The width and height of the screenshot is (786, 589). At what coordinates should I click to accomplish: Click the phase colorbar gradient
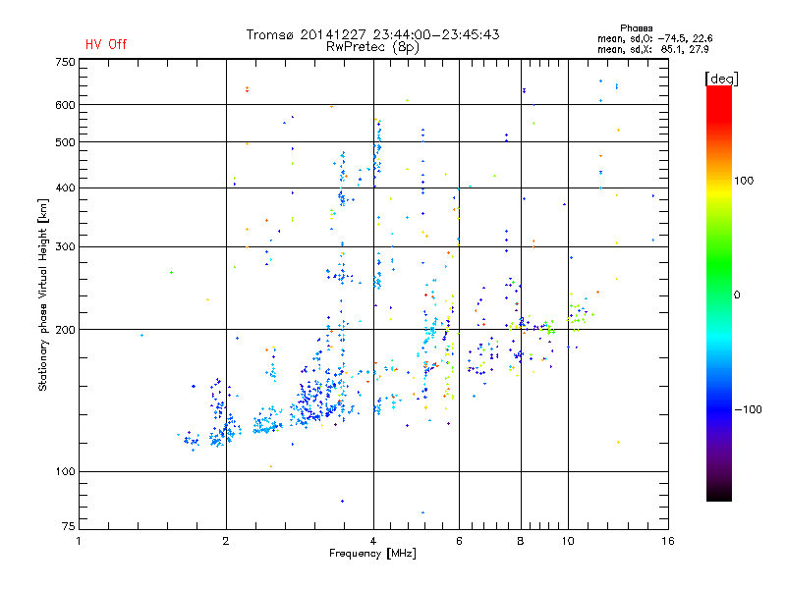pyautogui.click(x=719, y=293)
